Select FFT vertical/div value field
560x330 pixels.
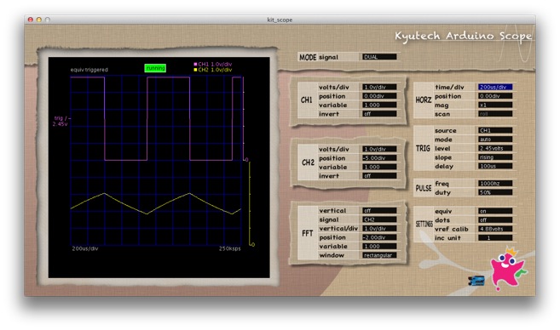pyautogui.click(x=379, y=229)
